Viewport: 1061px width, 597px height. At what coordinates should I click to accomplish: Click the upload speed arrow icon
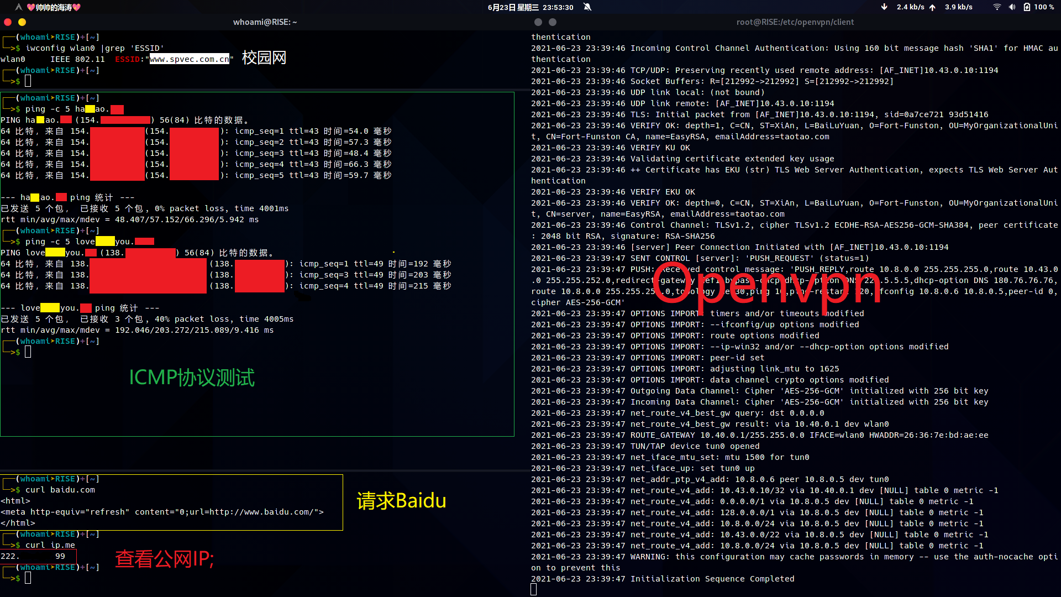click(933, 7)
